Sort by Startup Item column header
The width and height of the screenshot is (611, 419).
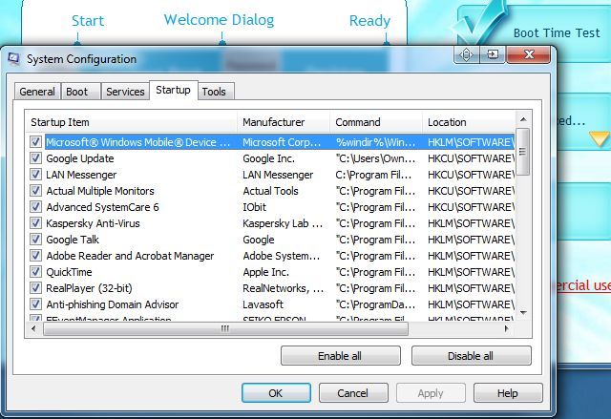[x=131, y=122]
